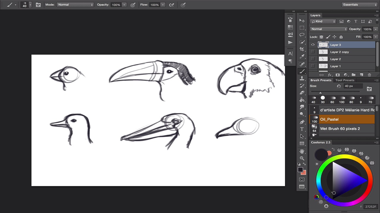Select the Layers panel tab
The height and width of the screenshot is (213, 380).
315,15
